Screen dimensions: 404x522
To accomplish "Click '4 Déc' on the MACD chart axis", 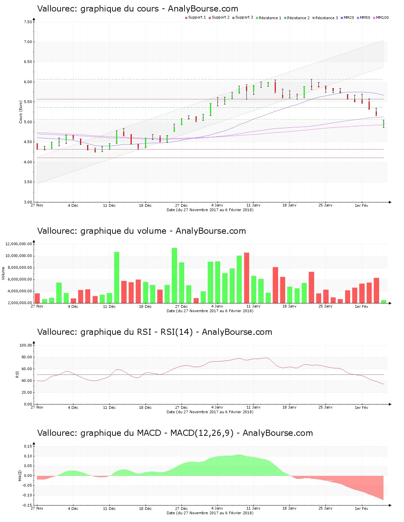I will pyautogui.click(x=73, y=509).
